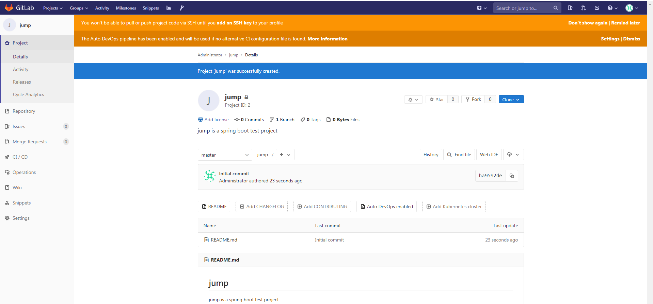Click the 0 Tags link
Image resolution: width=653 pixels, height=304 pixels.
click(310, 120)
